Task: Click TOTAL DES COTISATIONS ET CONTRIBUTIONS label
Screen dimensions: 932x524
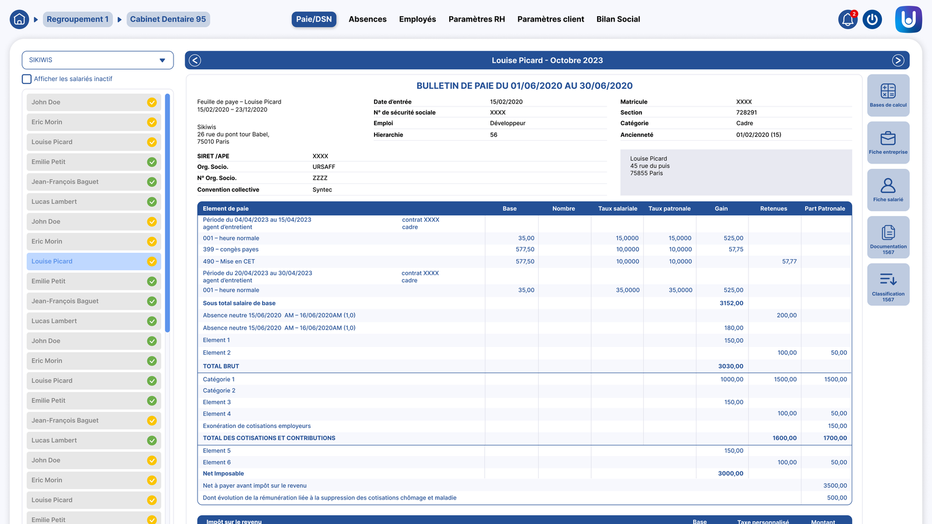Action: pyautogui.click(x=269, y=438)
